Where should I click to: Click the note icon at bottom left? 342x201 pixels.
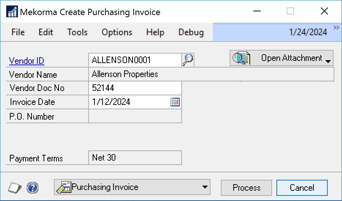click(14, 188)
